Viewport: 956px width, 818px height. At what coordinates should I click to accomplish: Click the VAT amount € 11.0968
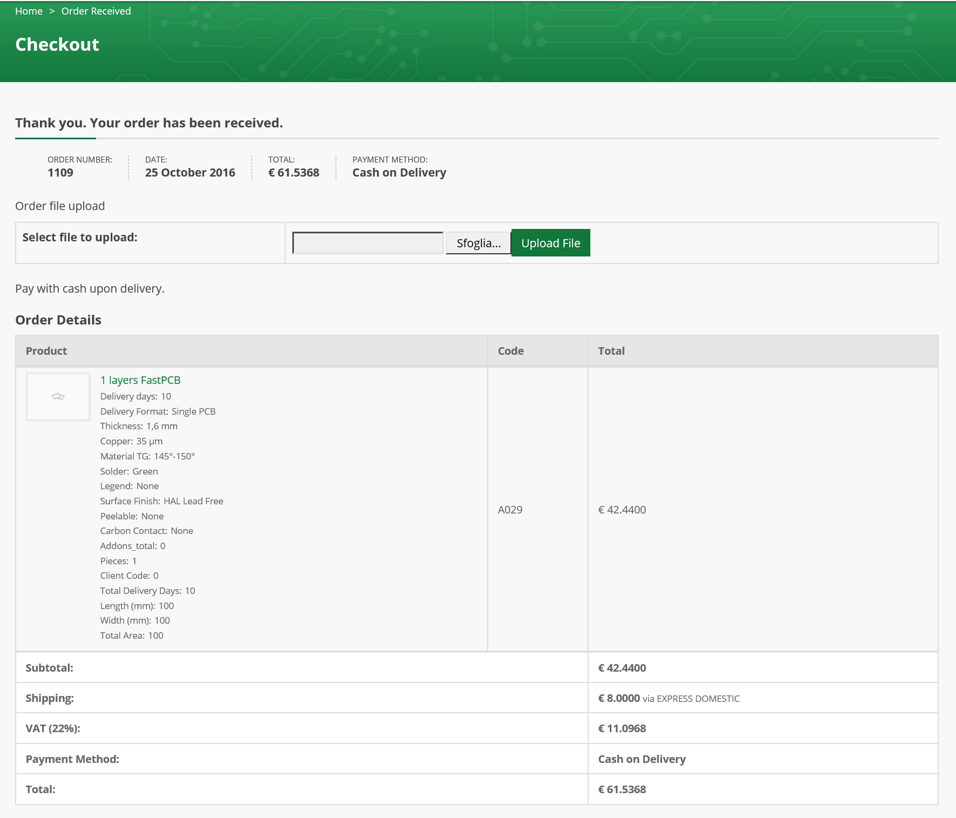click(622, 728)
